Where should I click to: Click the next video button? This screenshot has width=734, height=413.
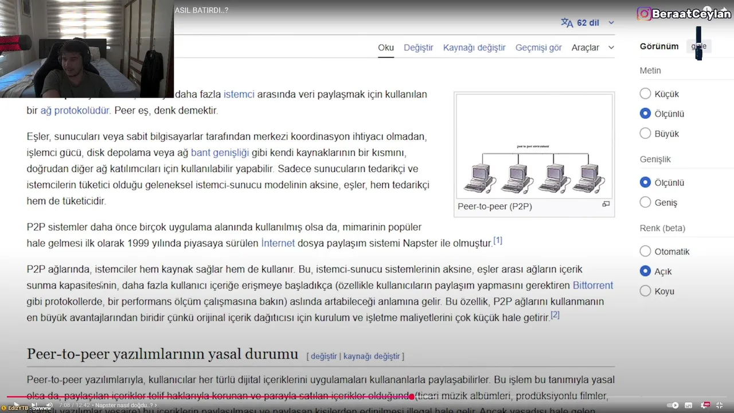coord(34,404)
